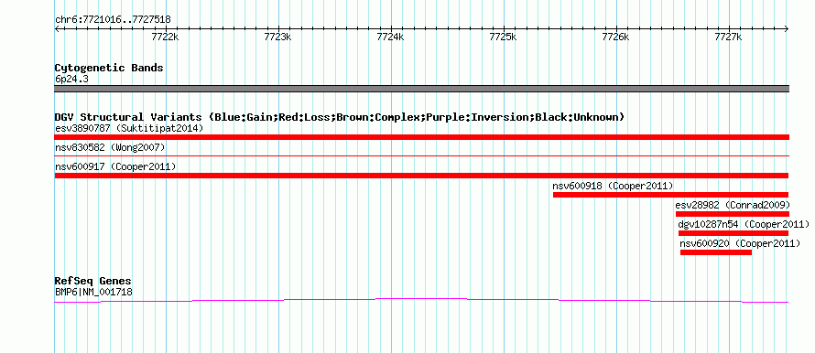
Task: Select the esv3890787 red loss bar
Action: tap(422, 137)
